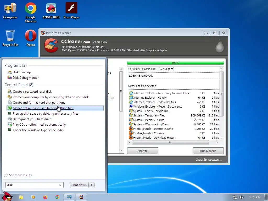Select Internet Explorer Index.dat files row
268x201 pixels.
[x=174, y=102]
